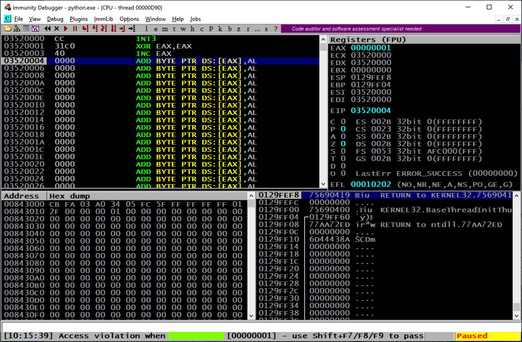Viewport: 522px width, 342px height.
Task: Select the Z flag value in registers
Action: click(343, 144)
